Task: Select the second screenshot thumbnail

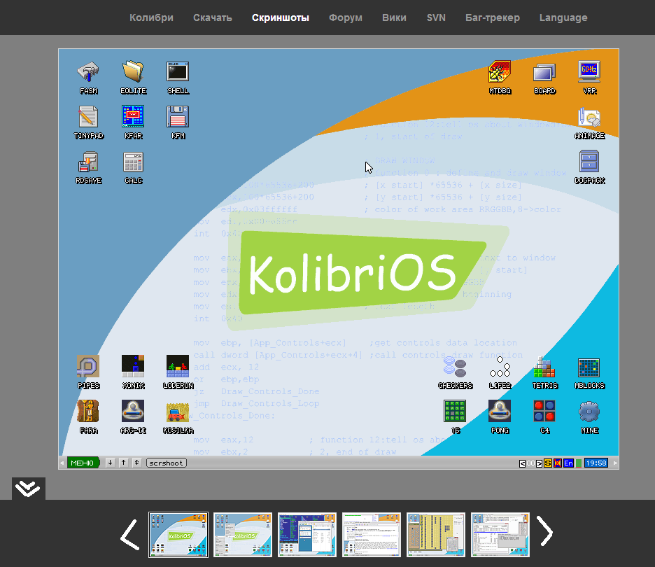Action: tap(243, 535)
